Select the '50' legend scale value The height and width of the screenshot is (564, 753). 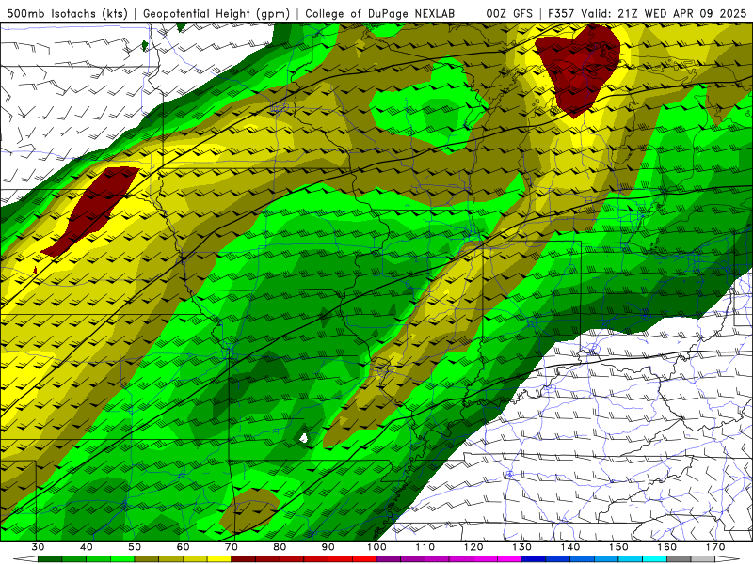point(135,547)
